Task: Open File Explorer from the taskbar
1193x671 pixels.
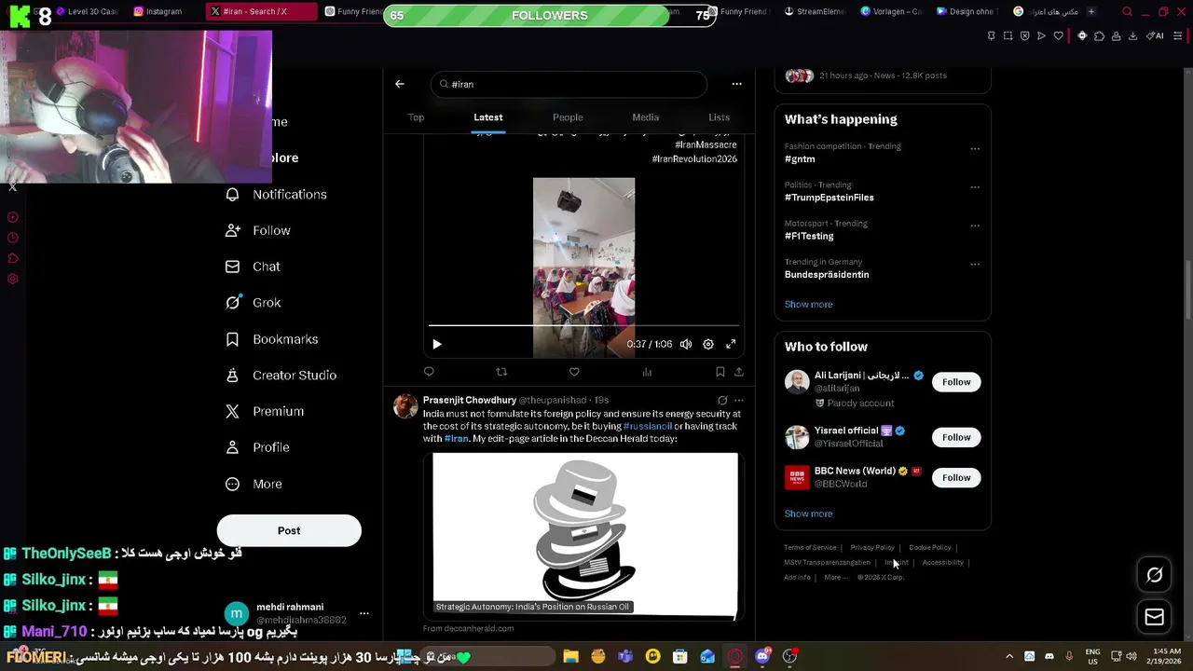Action: [x=571, y=656]
